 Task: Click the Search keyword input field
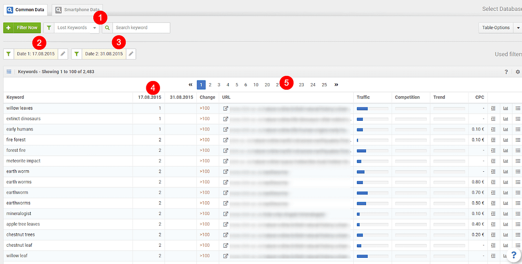tap(141, 28)
